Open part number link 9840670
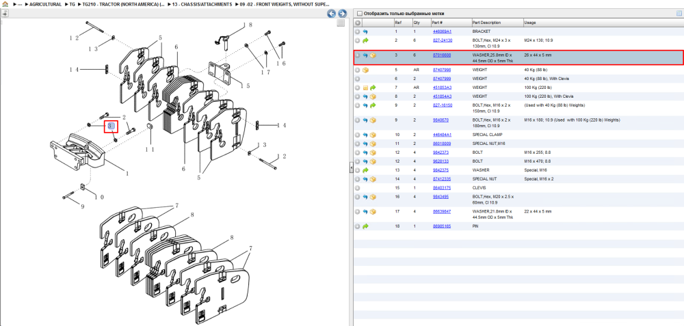 click(440, 120)
